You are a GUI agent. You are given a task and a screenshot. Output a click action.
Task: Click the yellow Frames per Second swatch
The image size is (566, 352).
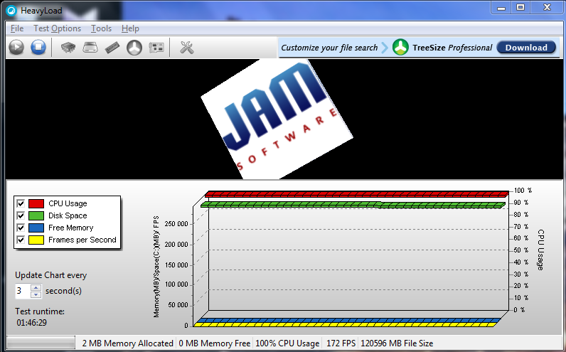point(36,240)
